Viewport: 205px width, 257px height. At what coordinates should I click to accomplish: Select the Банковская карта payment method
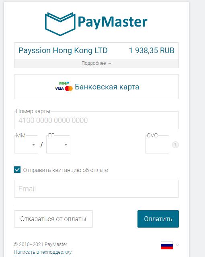(96, 87)
